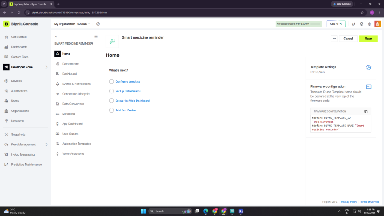Click the Cancel button
Viewport: 384px width, 216px height.
coord(348,39)
